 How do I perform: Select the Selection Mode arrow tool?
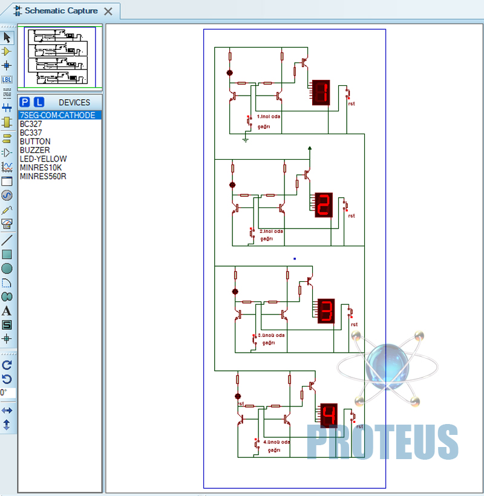7,38
